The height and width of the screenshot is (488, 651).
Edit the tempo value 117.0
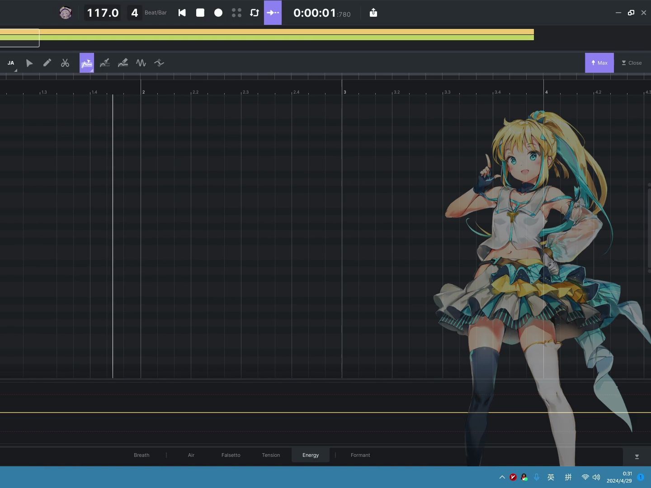click(103, 13)
